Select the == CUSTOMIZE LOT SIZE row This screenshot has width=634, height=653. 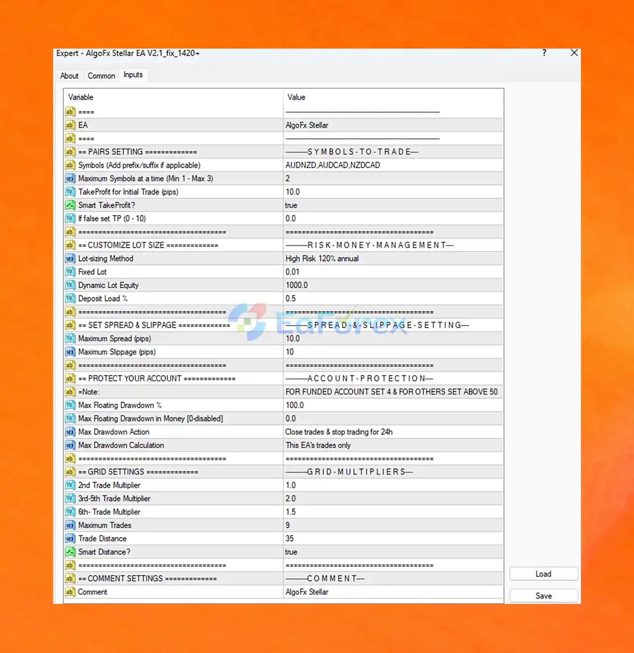click(283, 245)
